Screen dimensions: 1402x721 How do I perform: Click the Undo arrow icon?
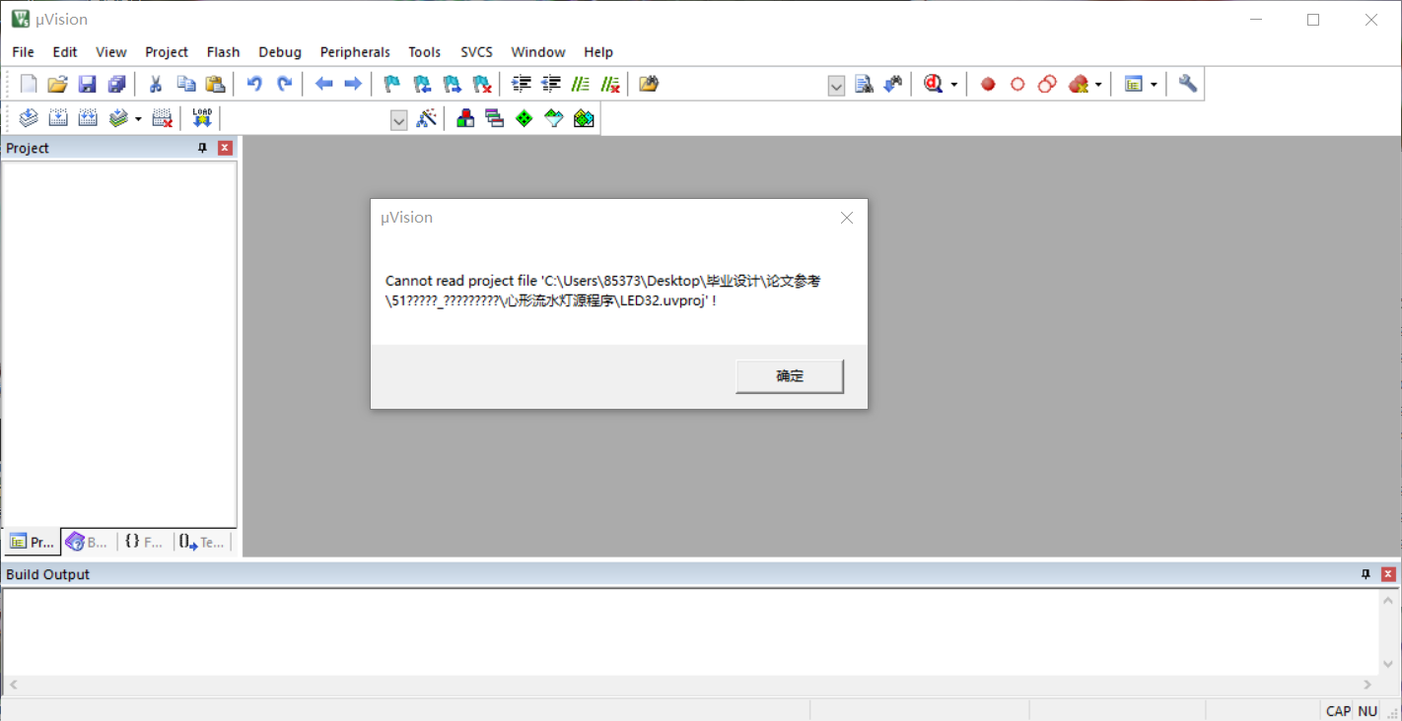tap(254, 84)
